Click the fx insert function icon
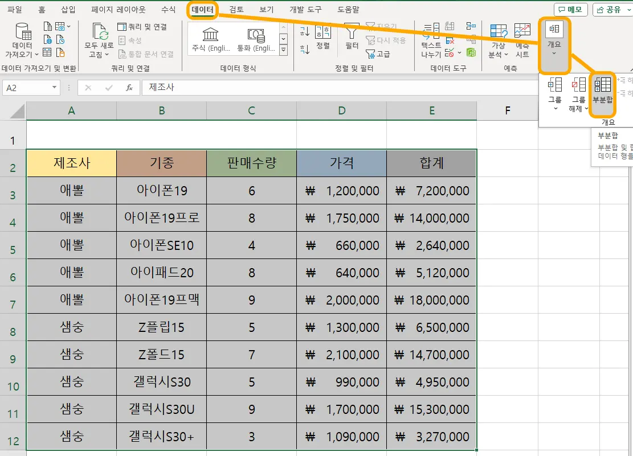The width and height of the screenshot is (633, 456). click(129, 88)
